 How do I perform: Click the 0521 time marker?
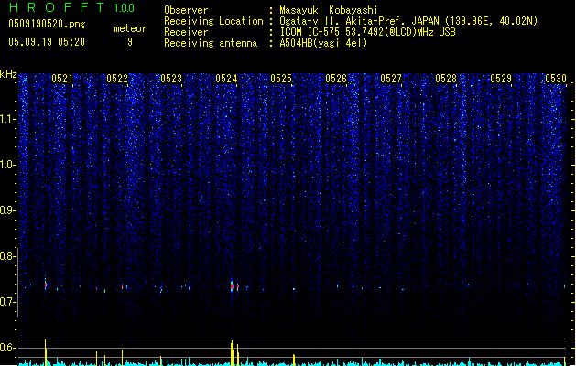(x=62, y=79)
